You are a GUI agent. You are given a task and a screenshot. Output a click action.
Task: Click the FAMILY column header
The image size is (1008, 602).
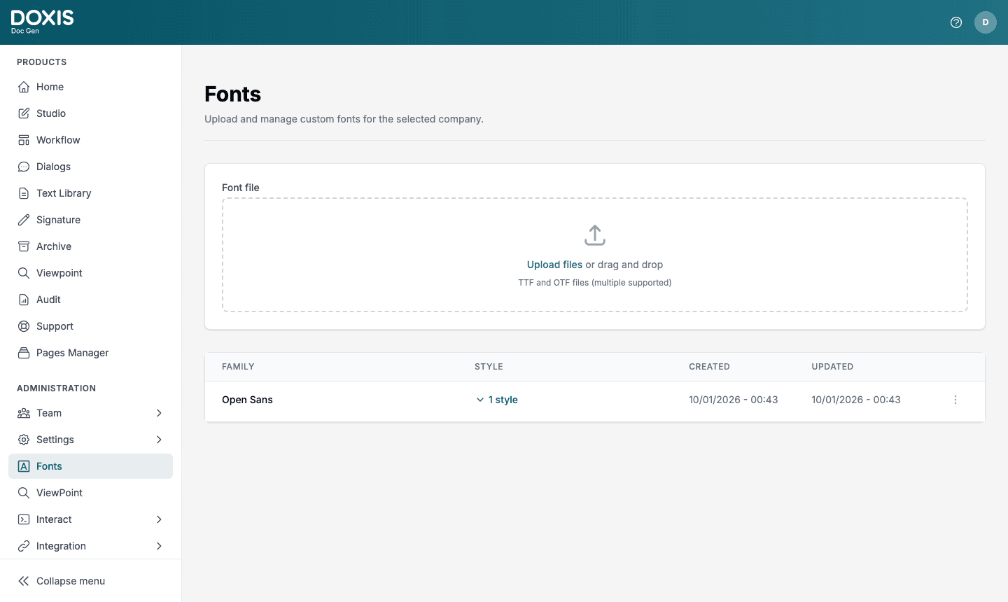pos(238,367)
